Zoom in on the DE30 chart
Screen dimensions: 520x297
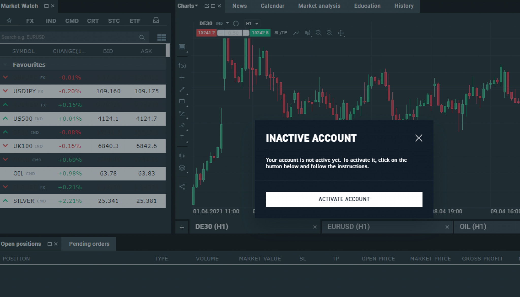(x=330, y=33)
